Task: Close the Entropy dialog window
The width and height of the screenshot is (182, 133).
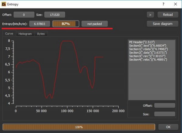Action: point(176,4)
